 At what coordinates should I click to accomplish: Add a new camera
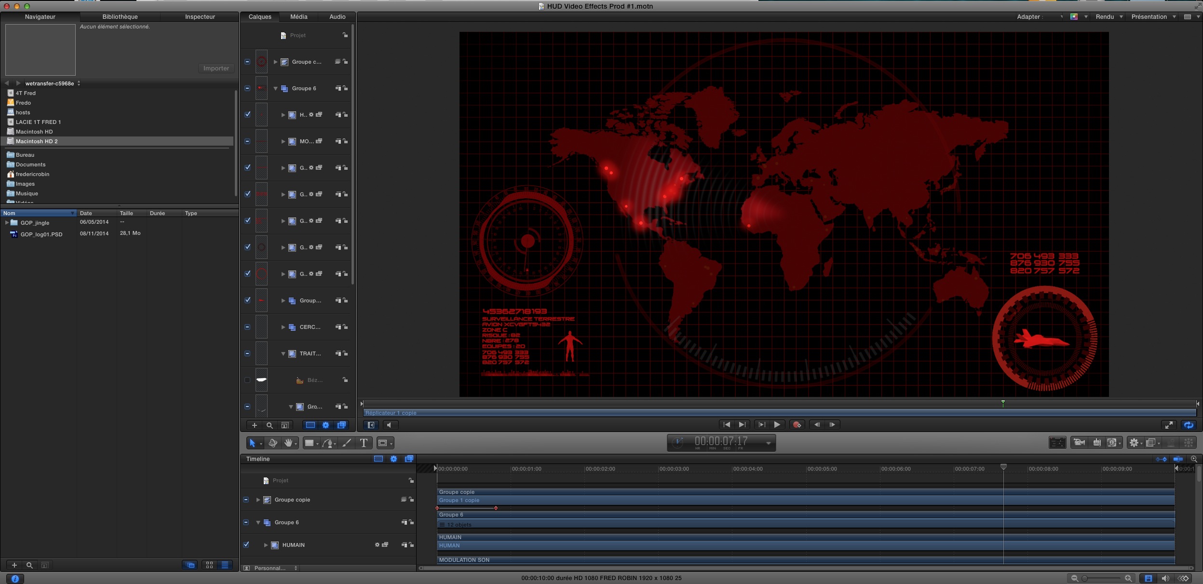pyautogui.click(x=1079, y=443)
